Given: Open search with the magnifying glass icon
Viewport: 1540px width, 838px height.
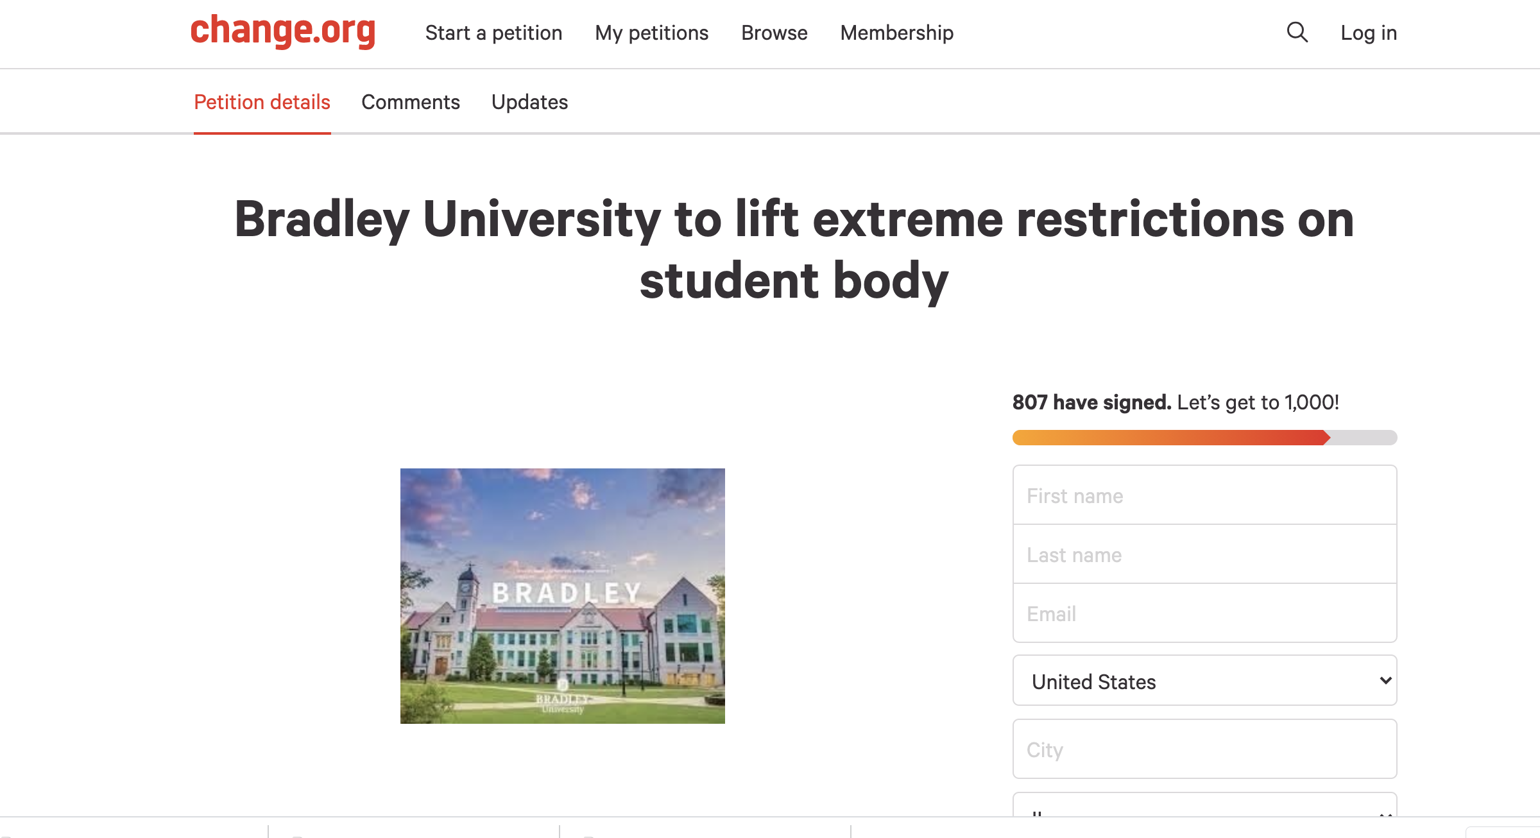Looking at the screenshot, I should 1297,32.
